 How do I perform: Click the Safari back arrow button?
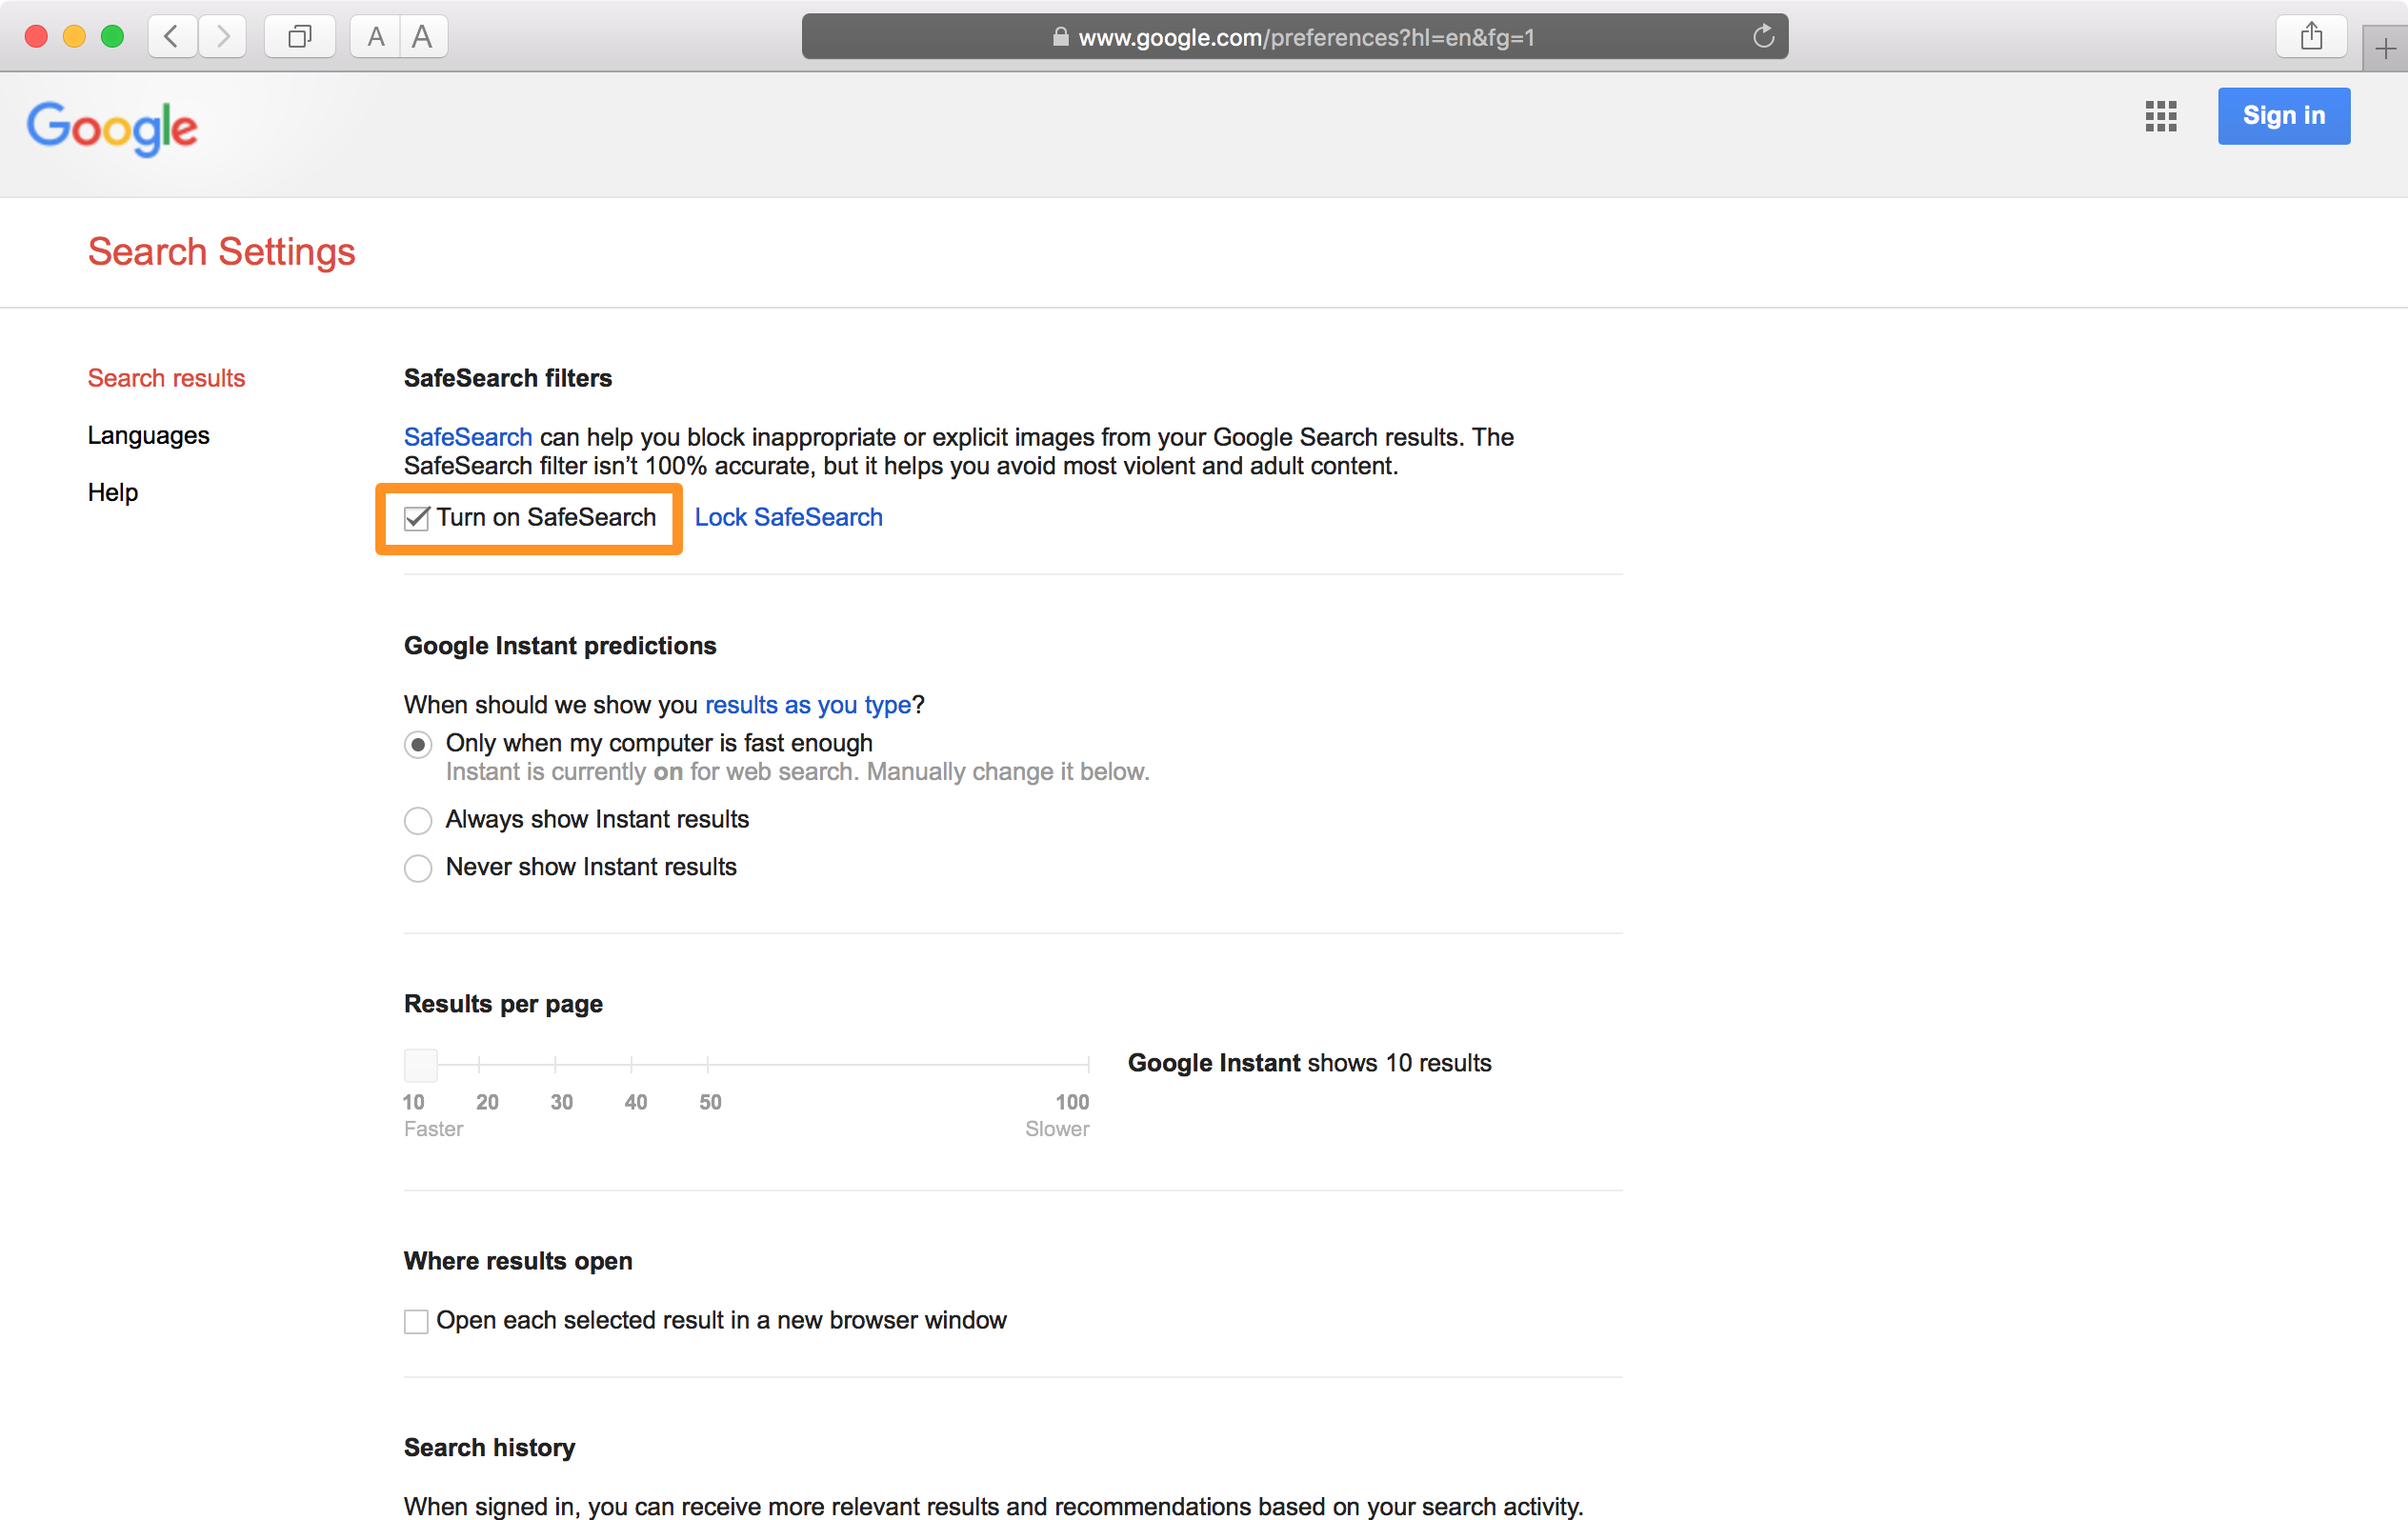tap(172, 37)
